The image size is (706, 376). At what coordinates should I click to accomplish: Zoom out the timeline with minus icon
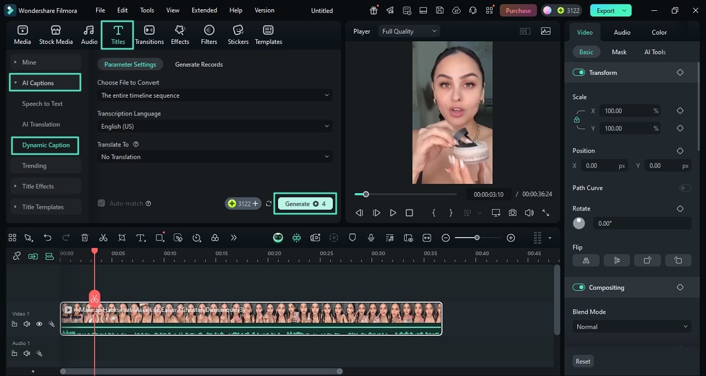point(445,238)
